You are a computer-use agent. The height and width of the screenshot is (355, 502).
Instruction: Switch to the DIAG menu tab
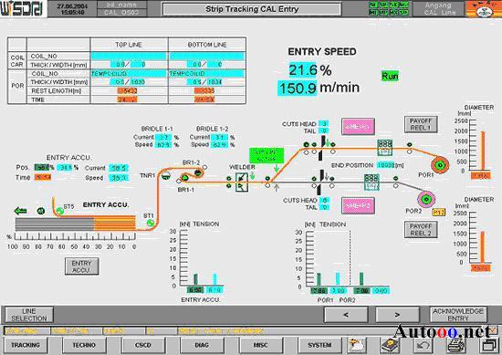(x=202, y=345)
